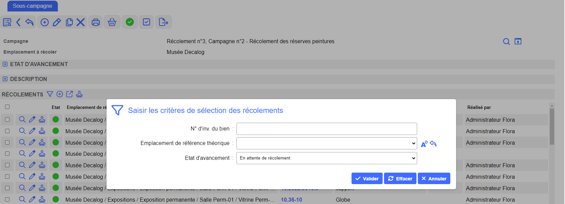Screen dimensions: 565x204
Task: Click the undo arrow beside Emplacement dropdown
Action: (433, 144)
